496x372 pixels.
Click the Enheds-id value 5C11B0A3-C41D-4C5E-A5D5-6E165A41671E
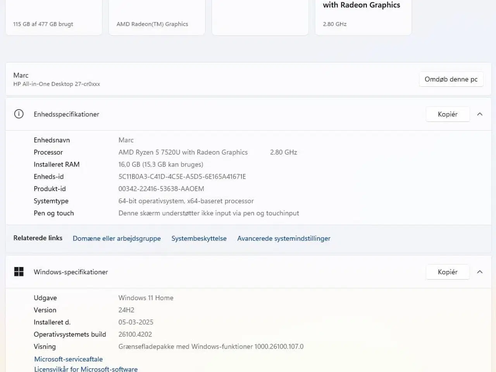pos(182,176)
